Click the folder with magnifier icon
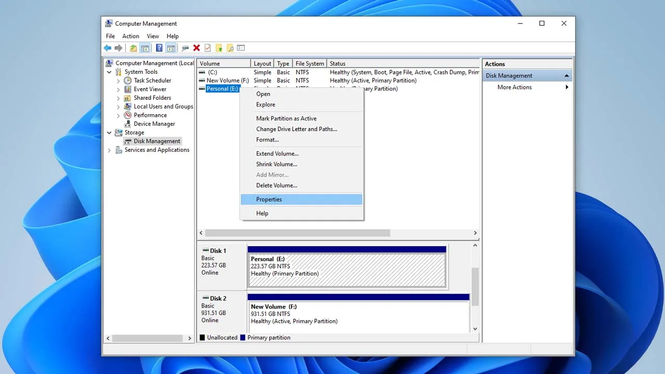The image size is (665, 374). [230, 48]
